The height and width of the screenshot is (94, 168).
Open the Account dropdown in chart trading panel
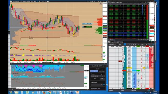point(95,76)
